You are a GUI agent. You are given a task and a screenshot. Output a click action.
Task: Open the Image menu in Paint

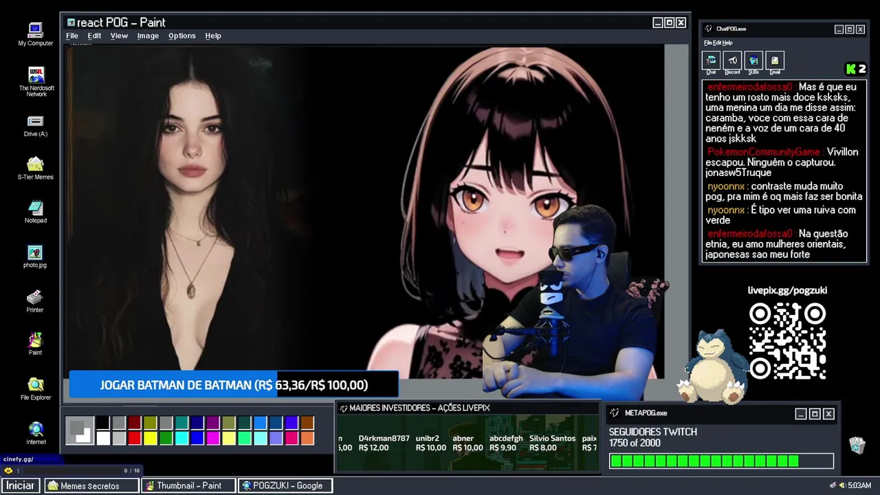click(x=148, y=36)
